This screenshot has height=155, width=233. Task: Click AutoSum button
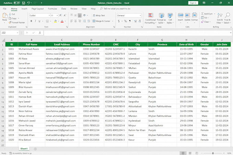click(x=207, y=14)
